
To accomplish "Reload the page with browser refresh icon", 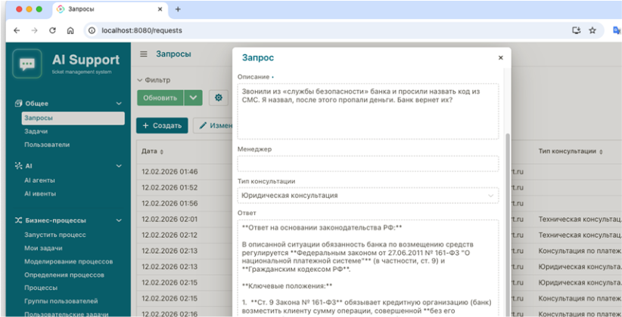I will click(x=52, y=30).
